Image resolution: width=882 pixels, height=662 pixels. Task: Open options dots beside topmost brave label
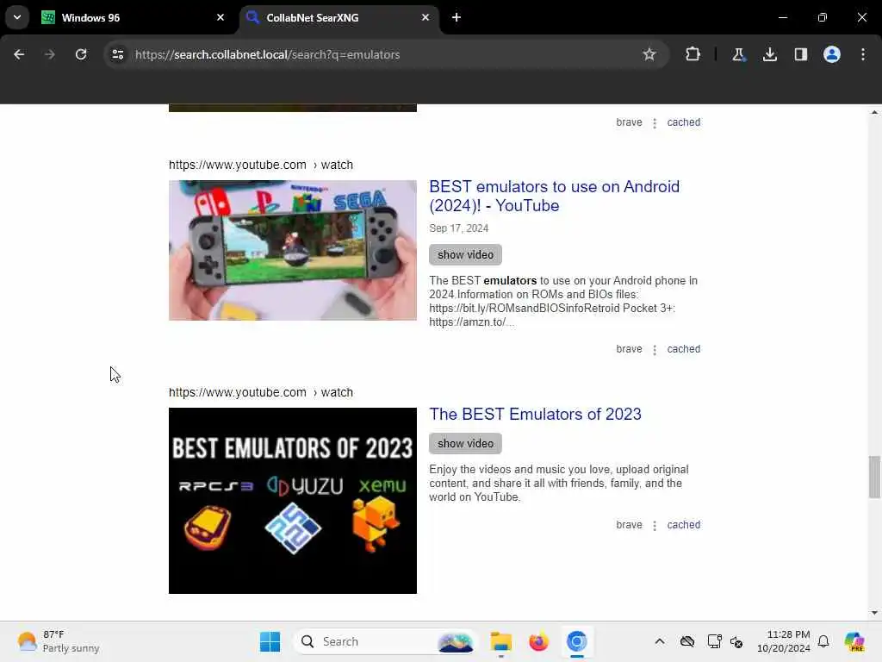(x=655, y=123)
